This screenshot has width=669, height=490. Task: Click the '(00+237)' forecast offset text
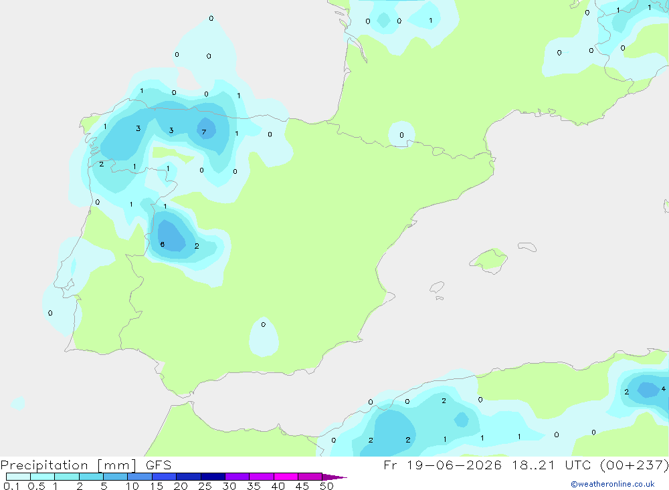[634, 465]
